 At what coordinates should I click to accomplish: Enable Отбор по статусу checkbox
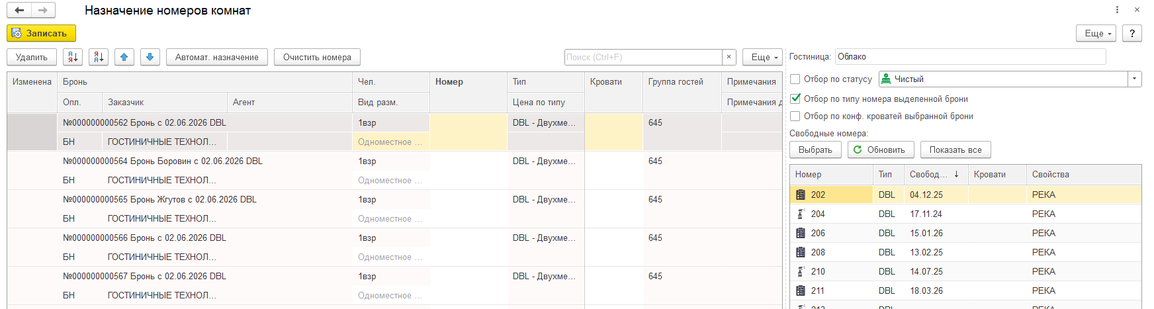click(x=795, y=79)
